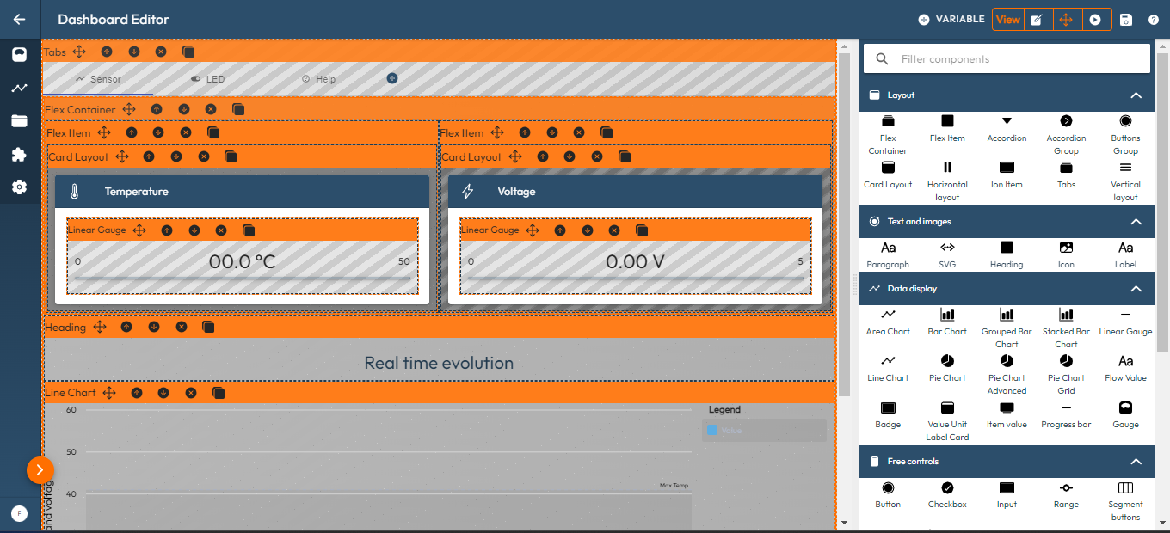This screenshot has height=533, width=1170.
Task: Collapse the Layout section
Action: (1136, 95)
